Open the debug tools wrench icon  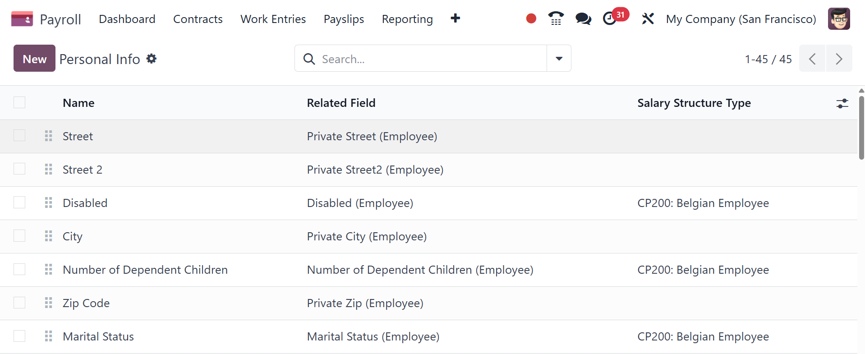click(648, 18)
